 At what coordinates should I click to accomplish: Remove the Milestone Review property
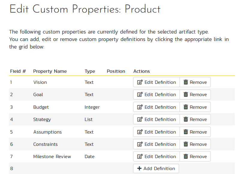pos(195,157)
